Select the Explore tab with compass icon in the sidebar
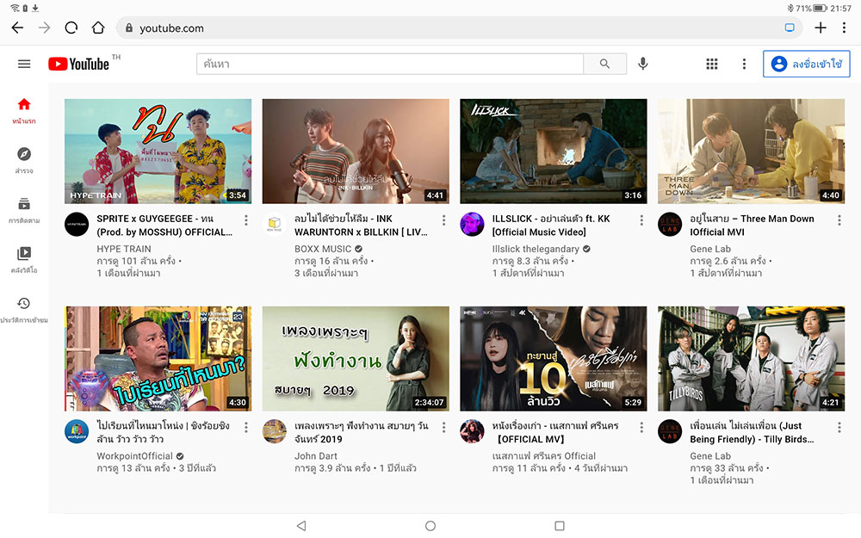861x538 pixels. pos(24,159)
